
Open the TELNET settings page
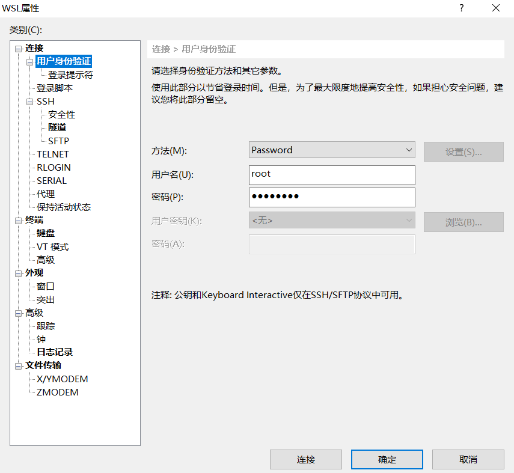click(x=53, y=154)
